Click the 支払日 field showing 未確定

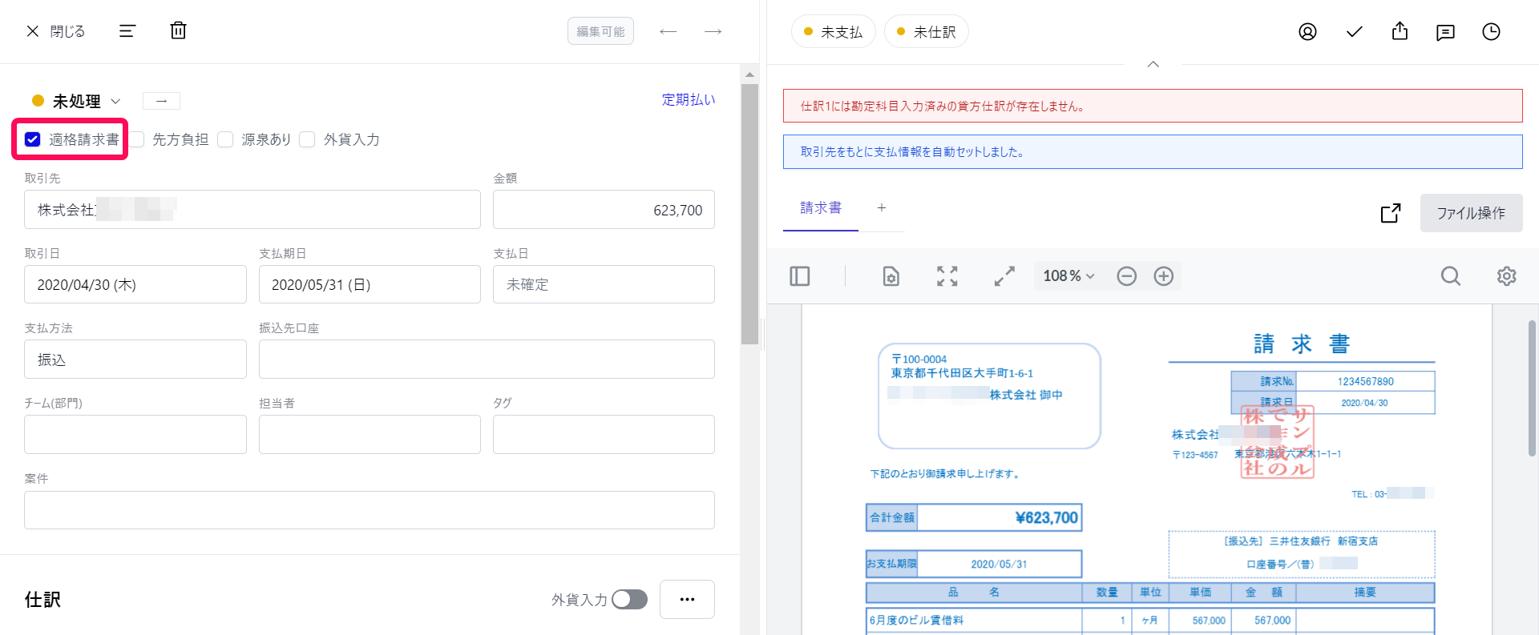coord(604,284)
